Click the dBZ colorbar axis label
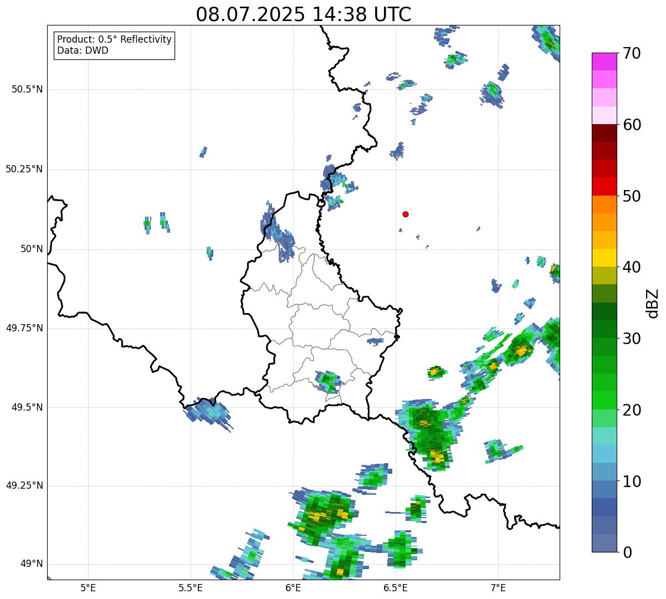The width and height of the screenshot is (666, 599). 653,303
